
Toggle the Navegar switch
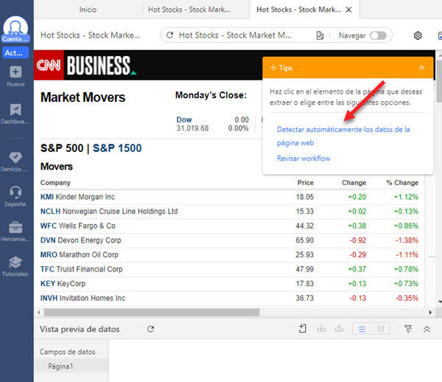tap(377, 35)
